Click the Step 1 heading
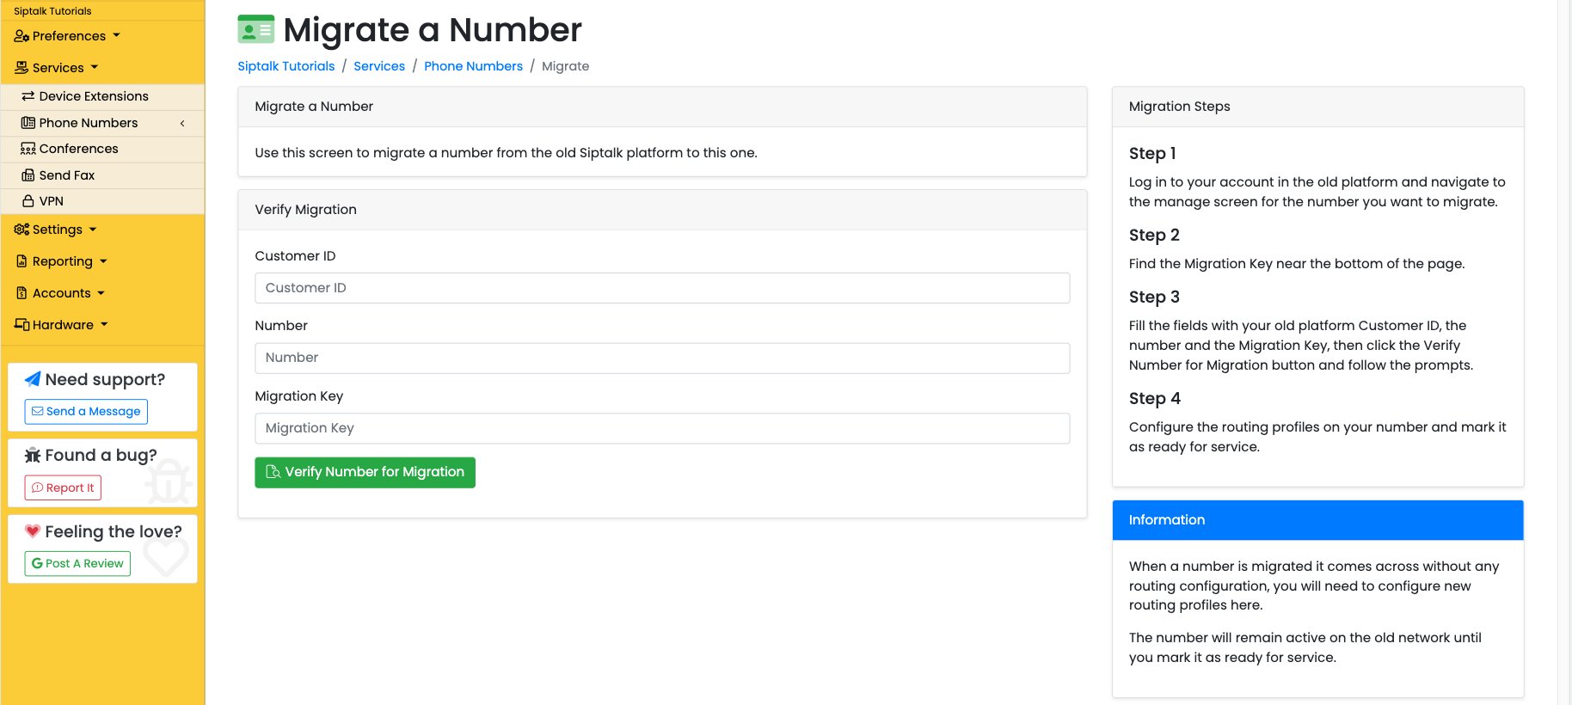This screenshot has width=1572, height=705. [1152, 153]
